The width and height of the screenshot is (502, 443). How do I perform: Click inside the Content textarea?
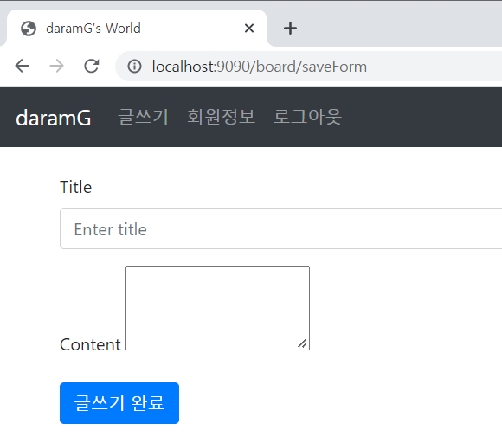[x=218, y=309]
